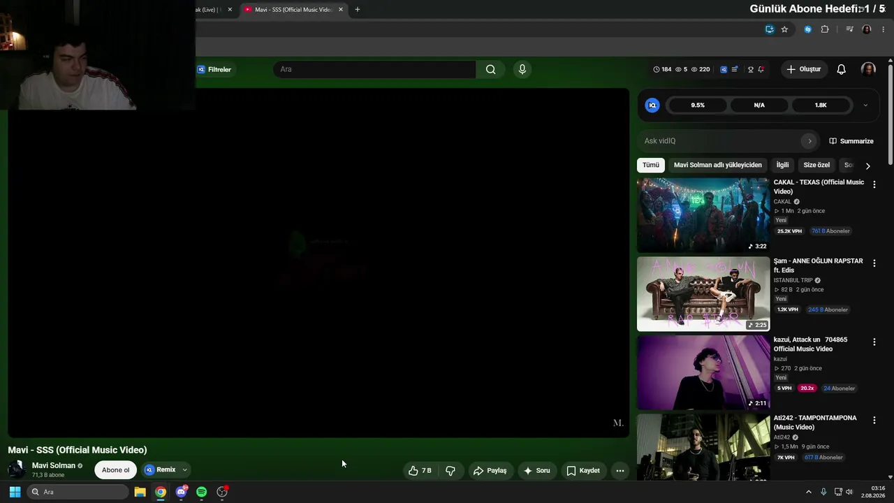Click the Paylaş share button
Screen dimensions: 894x503
[x=490, y=471]
